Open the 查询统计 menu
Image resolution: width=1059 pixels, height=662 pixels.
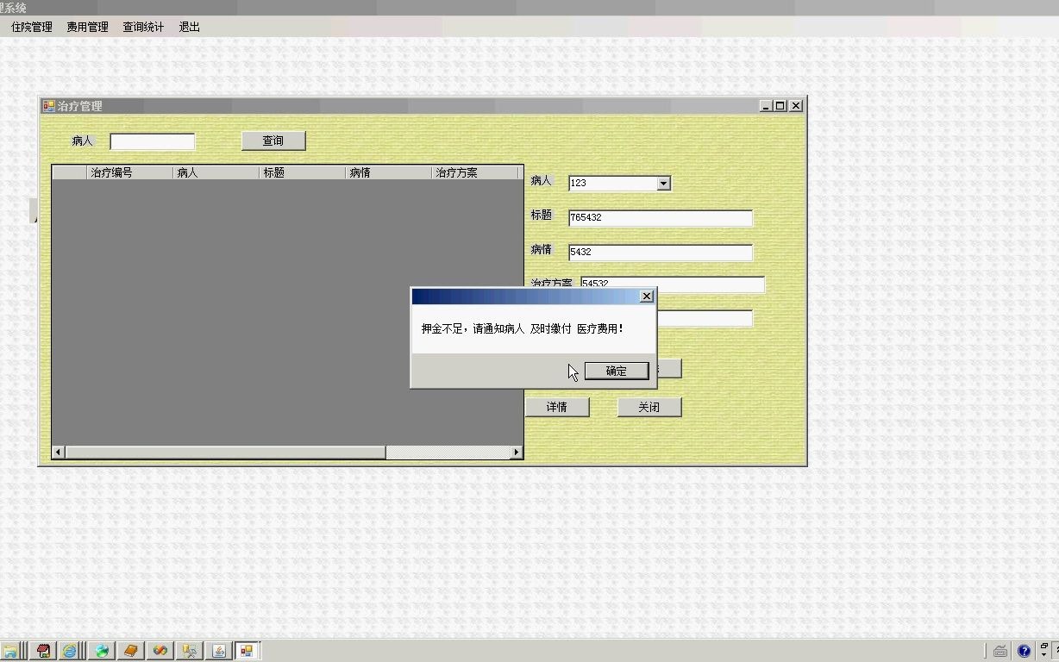(142, 27)
